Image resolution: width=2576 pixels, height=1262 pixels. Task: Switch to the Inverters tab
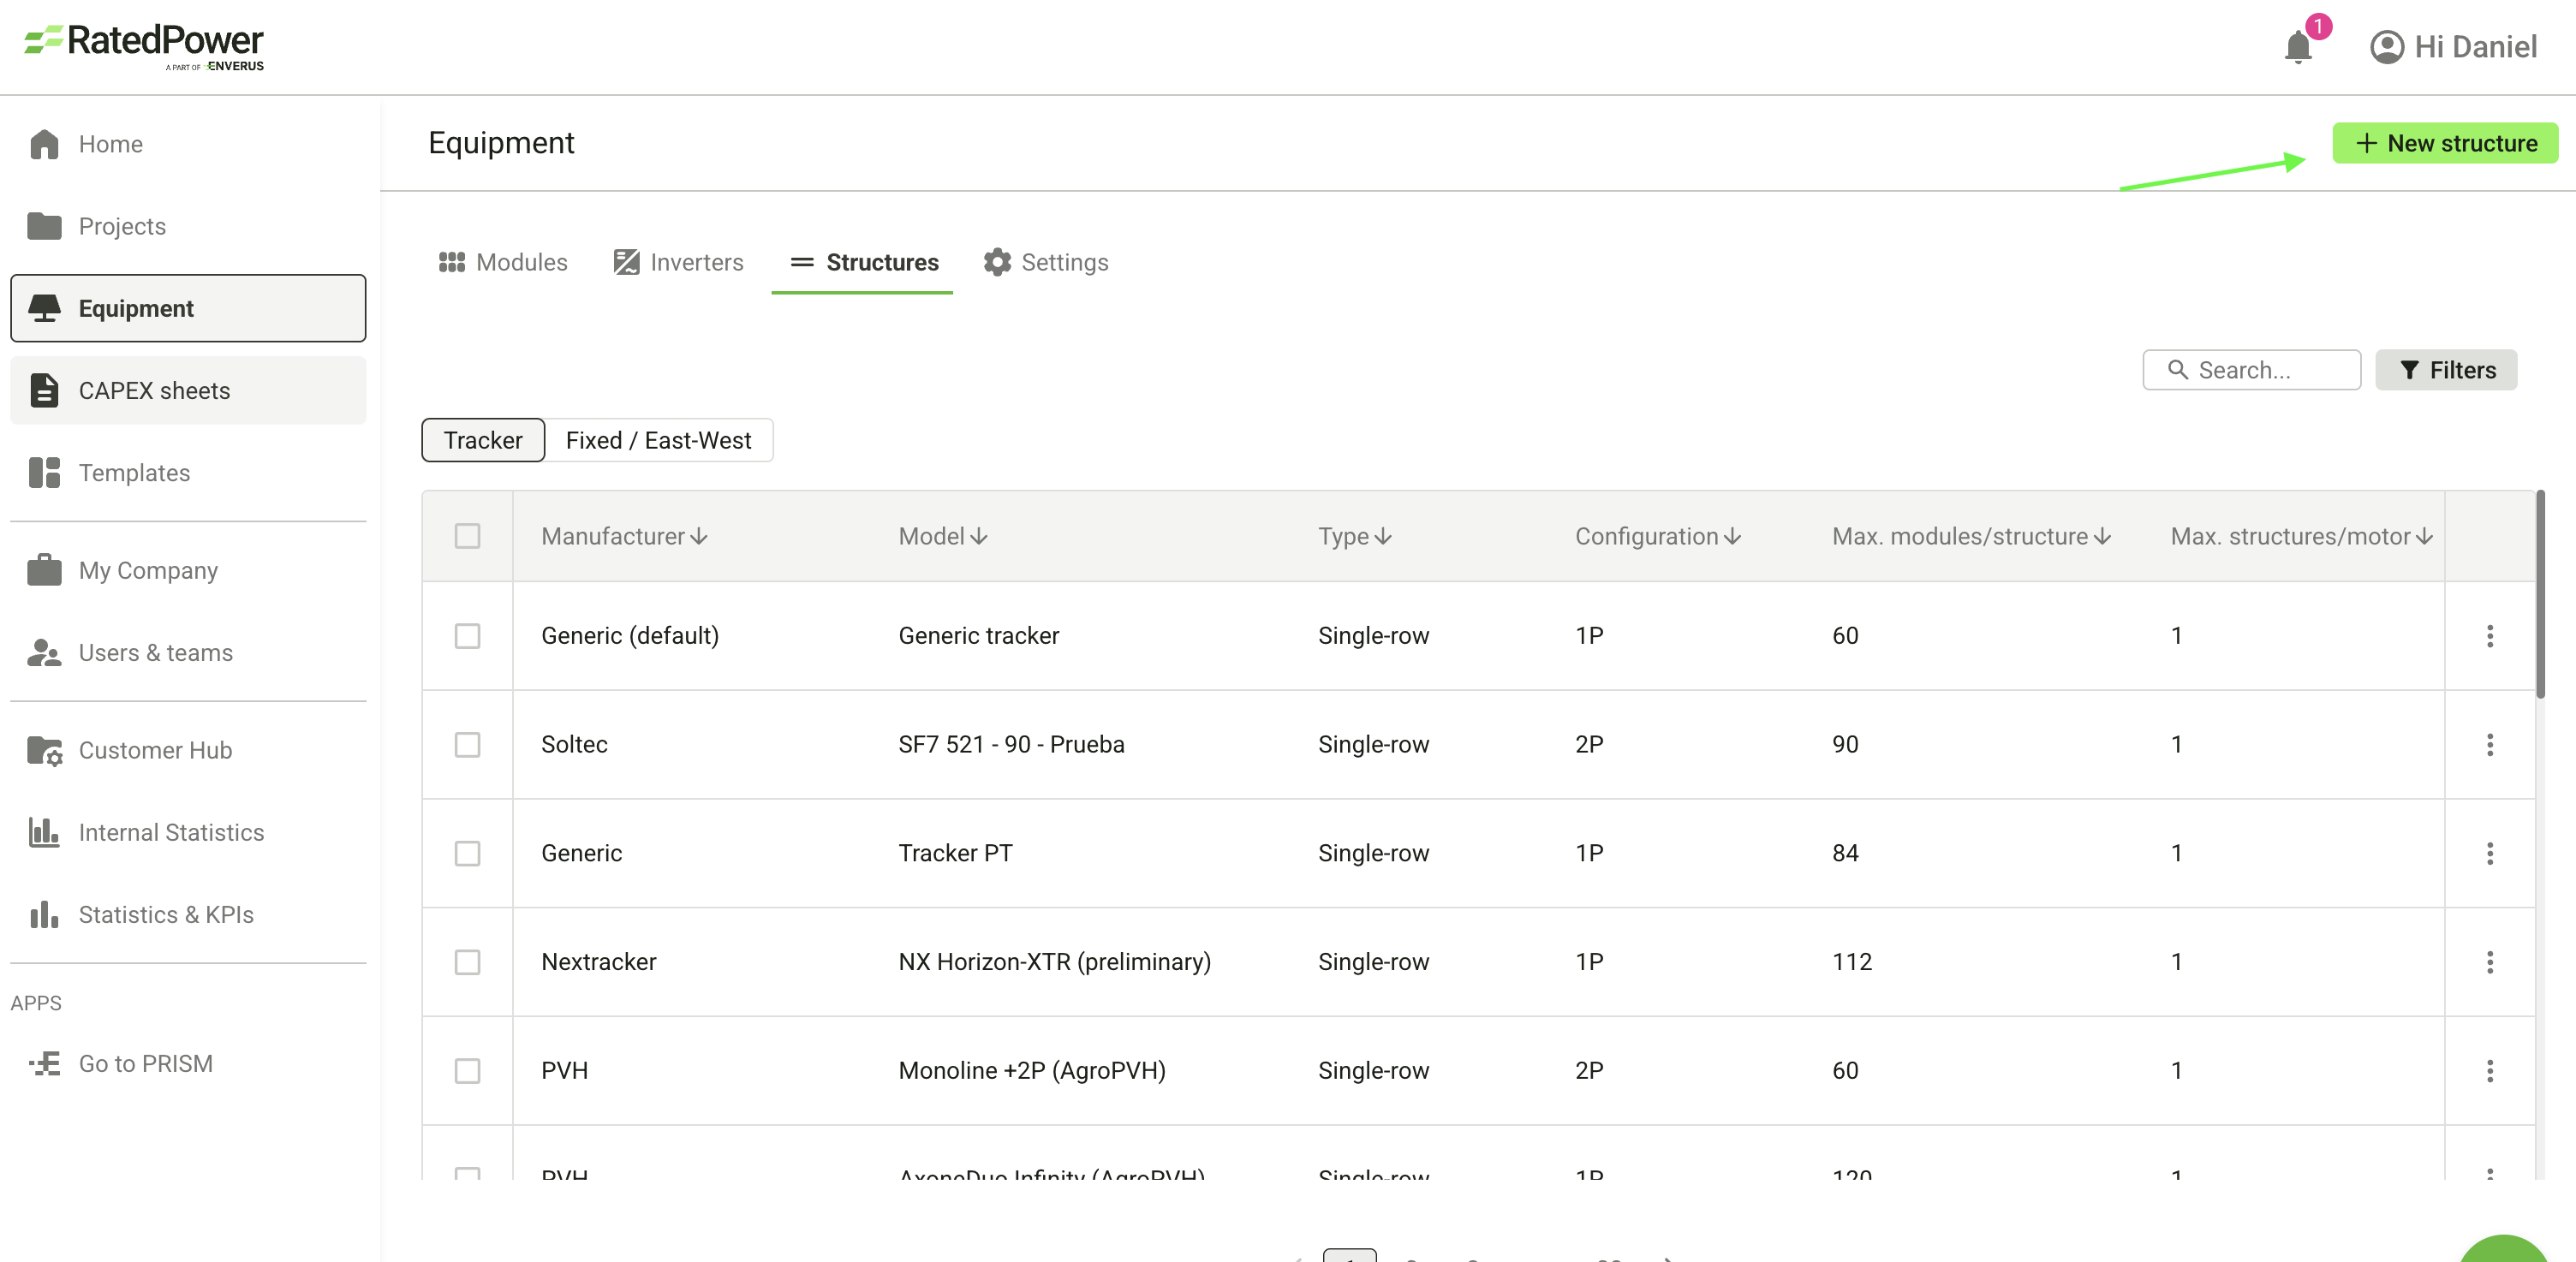tap(679, 262)
